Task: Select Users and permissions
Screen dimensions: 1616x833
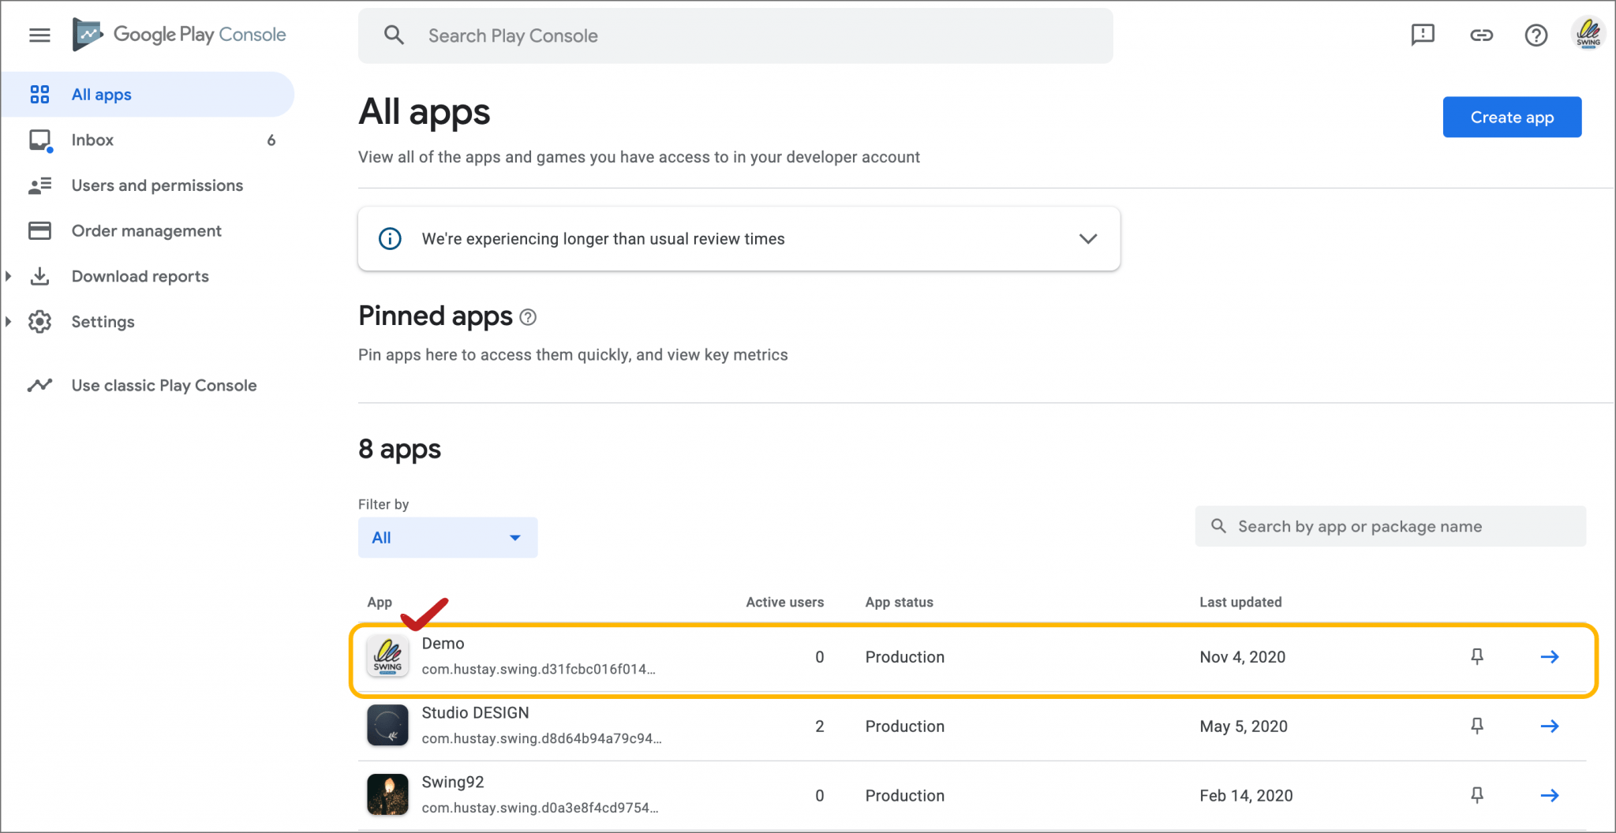Action: click(x=156, y=185)
